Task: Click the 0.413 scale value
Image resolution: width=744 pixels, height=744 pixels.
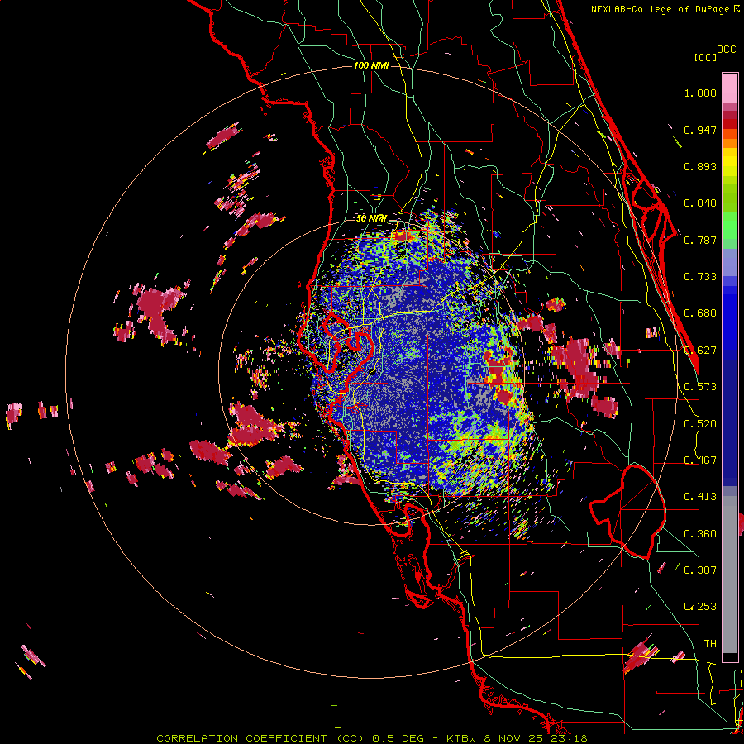Action: coord(700,497)
